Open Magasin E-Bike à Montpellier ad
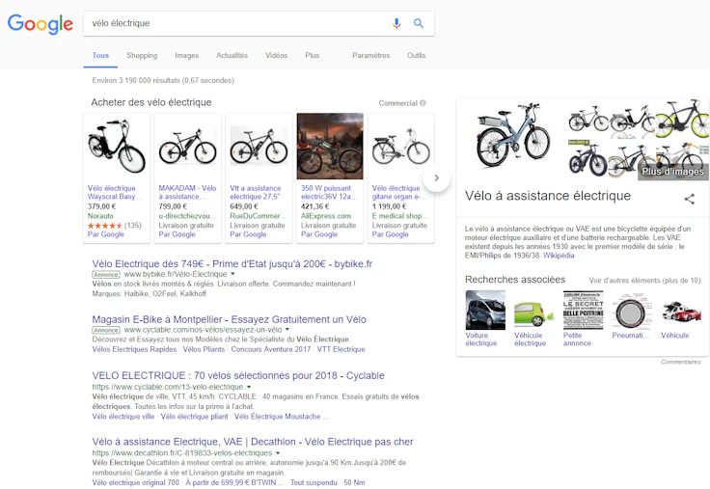The height and width of the screenshot is (489, 710). tap(230, 319)
